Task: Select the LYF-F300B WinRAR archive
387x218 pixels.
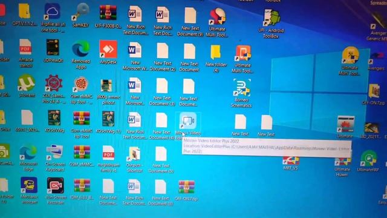Action: [x=108, y=12]
